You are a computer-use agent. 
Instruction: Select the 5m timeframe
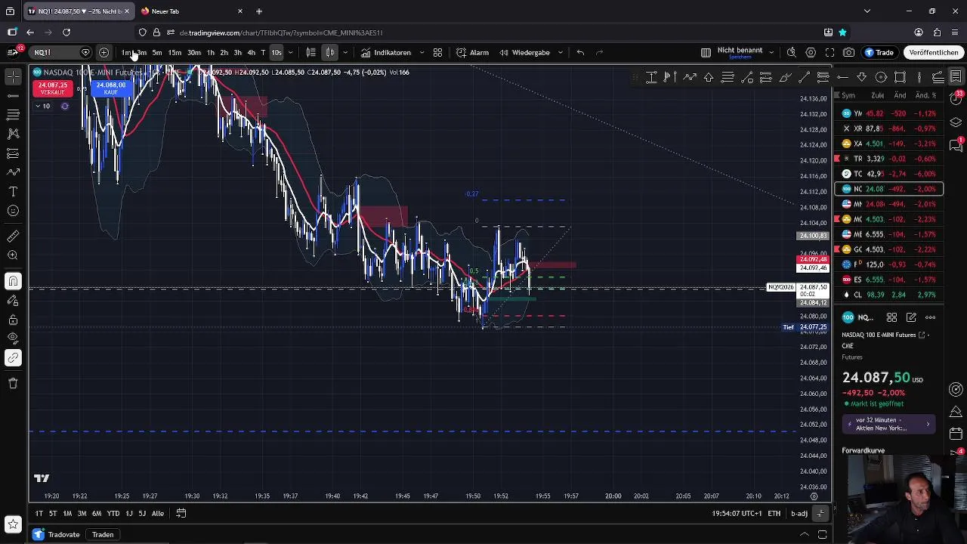[x=157, y=52]
